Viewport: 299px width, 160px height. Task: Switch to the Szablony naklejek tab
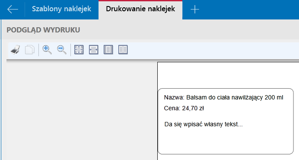[62, 9]
